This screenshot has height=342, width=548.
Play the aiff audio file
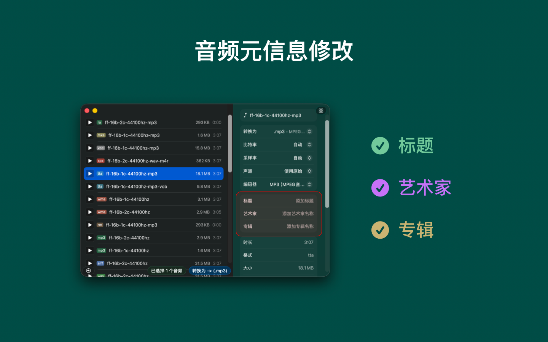90,263
